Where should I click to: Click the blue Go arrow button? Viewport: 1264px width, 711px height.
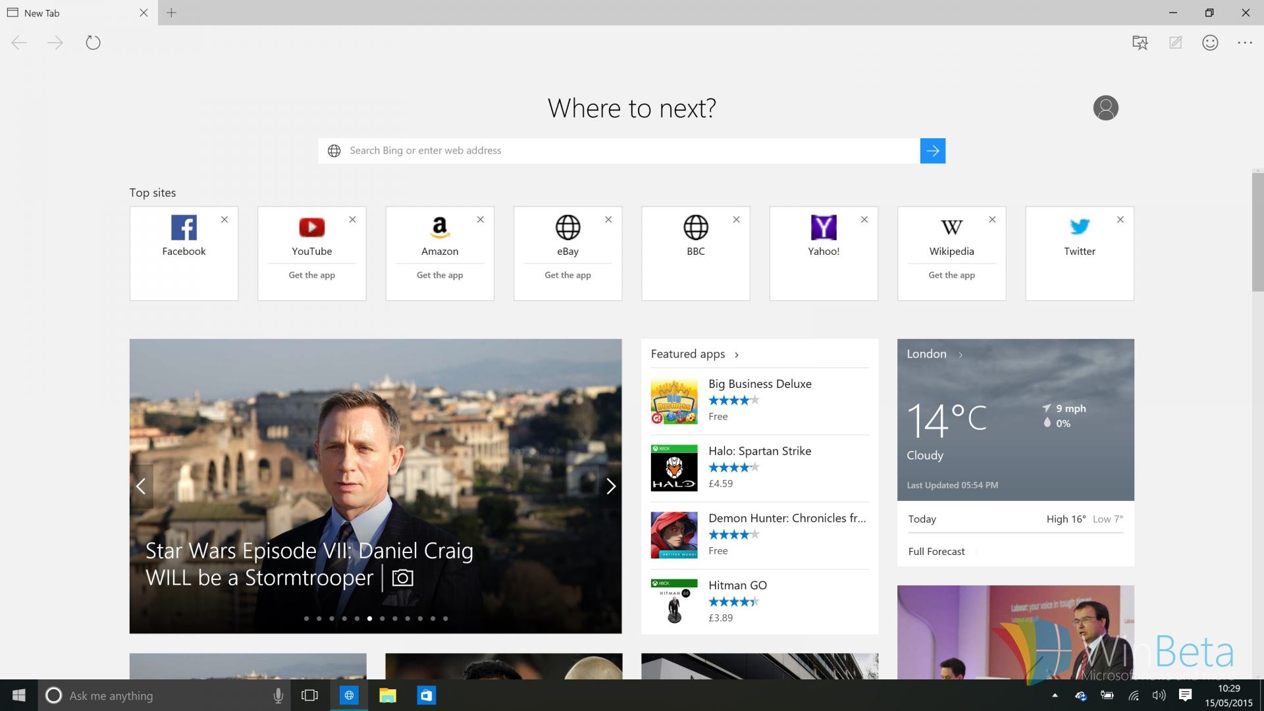click(x=932, y=151)
